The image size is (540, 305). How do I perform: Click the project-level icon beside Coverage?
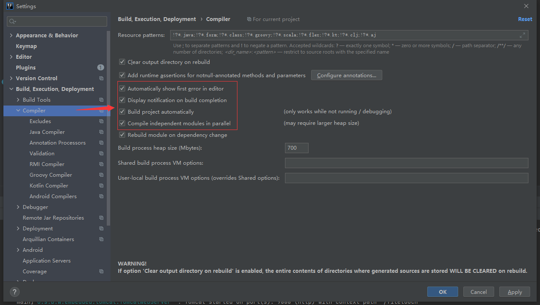101,272
